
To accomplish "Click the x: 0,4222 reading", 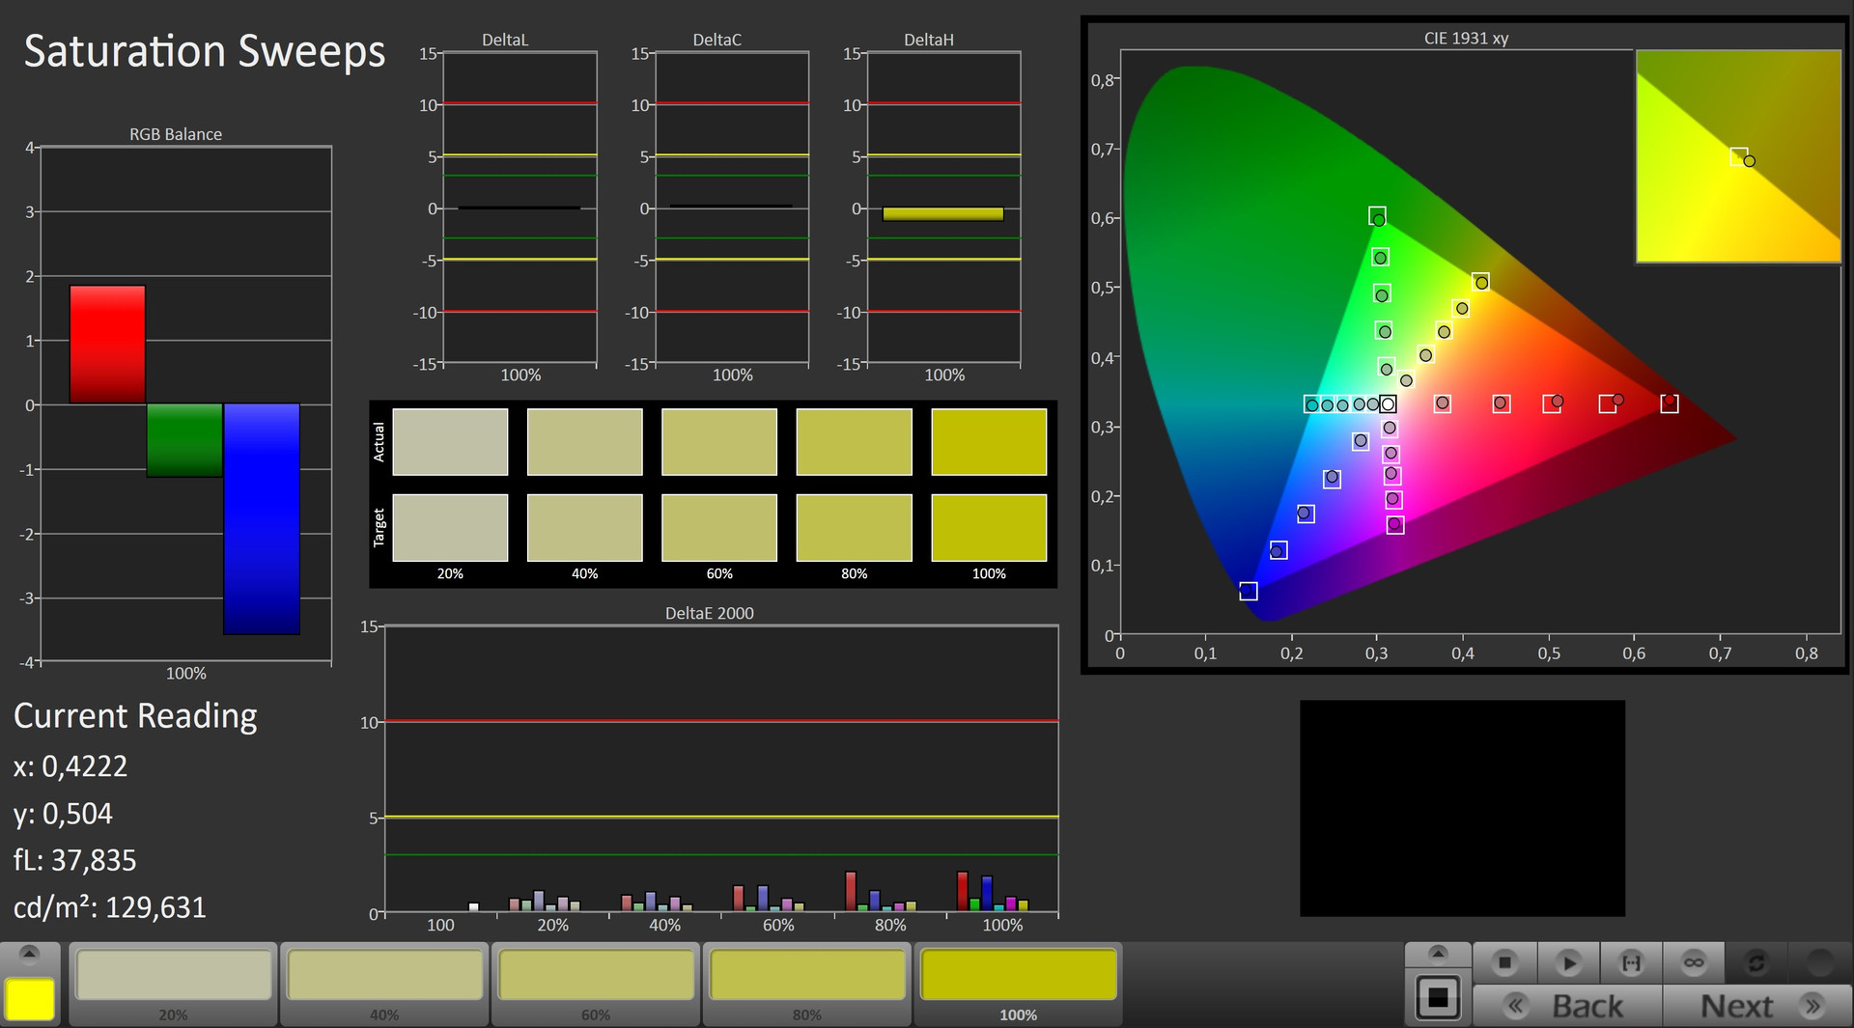I will 70,766.
